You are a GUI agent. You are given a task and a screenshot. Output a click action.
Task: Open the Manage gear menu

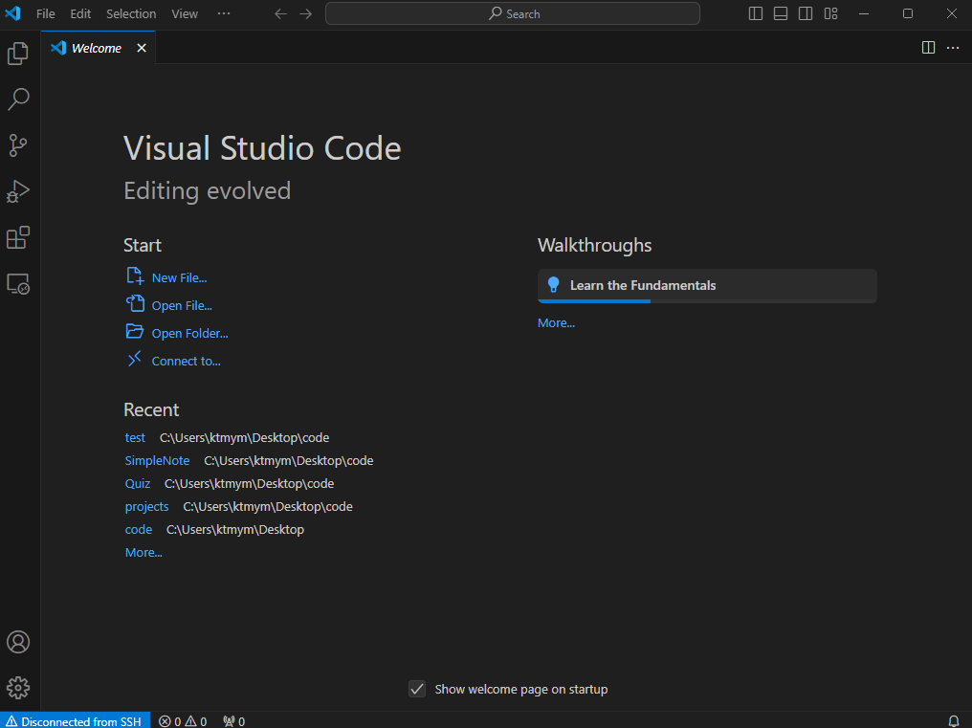point(18,688)
